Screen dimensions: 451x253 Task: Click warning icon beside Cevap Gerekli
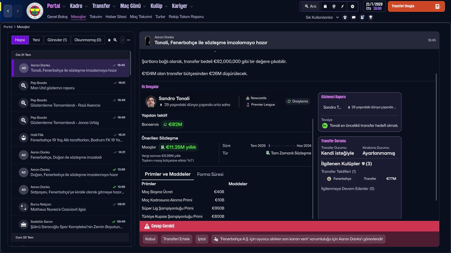147,226
